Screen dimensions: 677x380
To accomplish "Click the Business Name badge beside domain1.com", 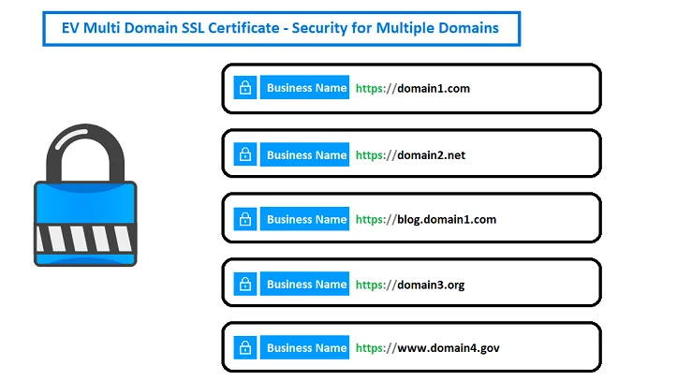I will [305, 89].
